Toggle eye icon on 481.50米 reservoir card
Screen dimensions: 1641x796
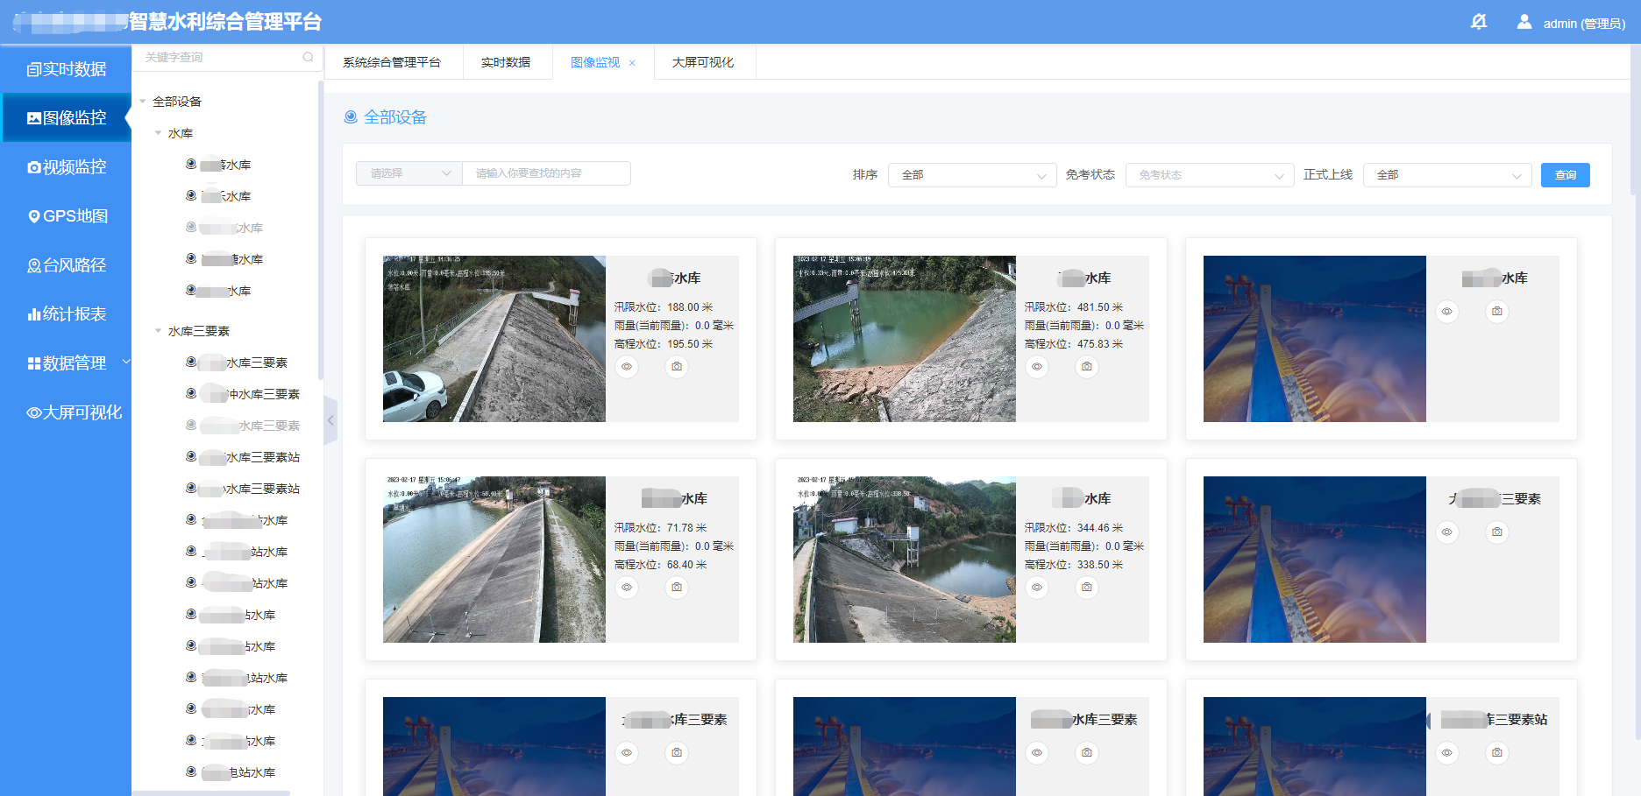pos(1037,367)
